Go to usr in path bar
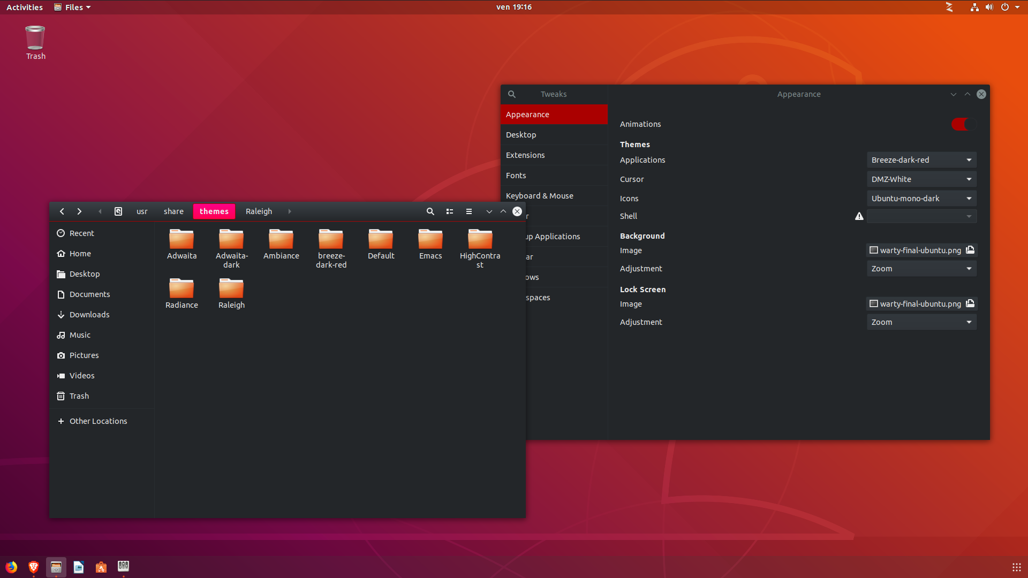Viewport: 1028px width, 578px height. (142, 211)
